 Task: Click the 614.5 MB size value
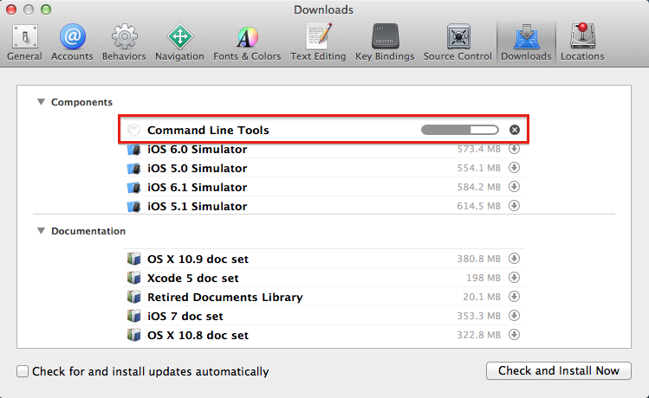[x=479, y=206]
